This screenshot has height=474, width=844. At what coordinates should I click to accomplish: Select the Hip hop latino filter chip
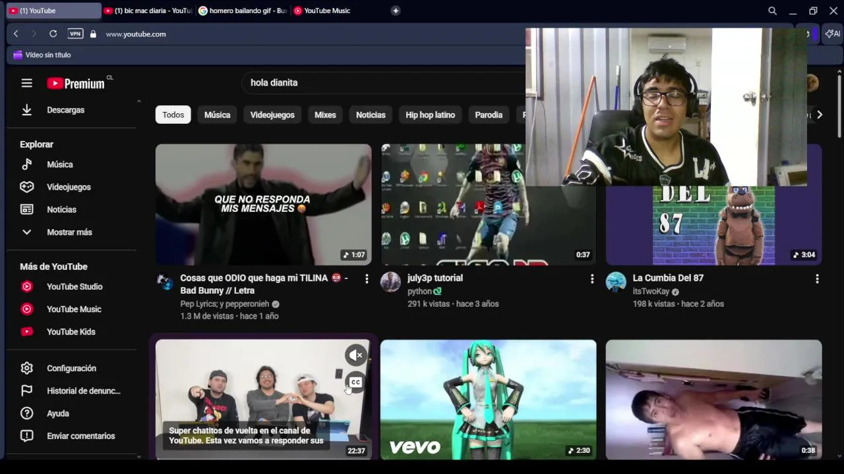tap(430, 115)
